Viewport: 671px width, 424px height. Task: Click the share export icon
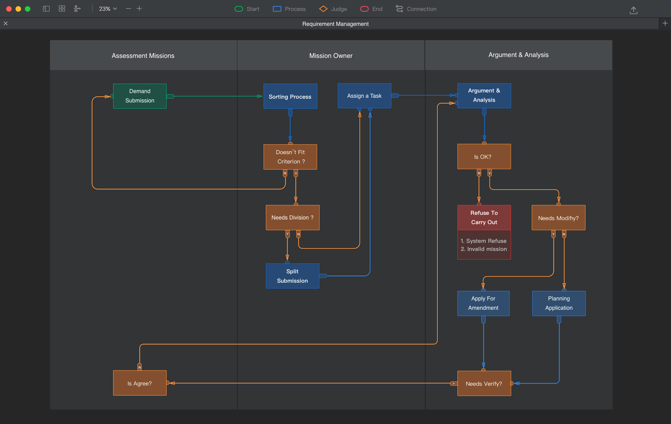633,10
